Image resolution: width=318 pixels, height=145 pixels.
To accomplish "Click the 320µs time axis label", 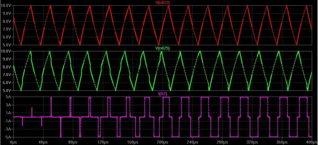I will (252, 142).
